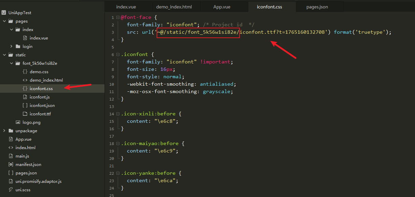Click line number 16 in the gutter
The image size is (415, 197).
pos(112,129)
